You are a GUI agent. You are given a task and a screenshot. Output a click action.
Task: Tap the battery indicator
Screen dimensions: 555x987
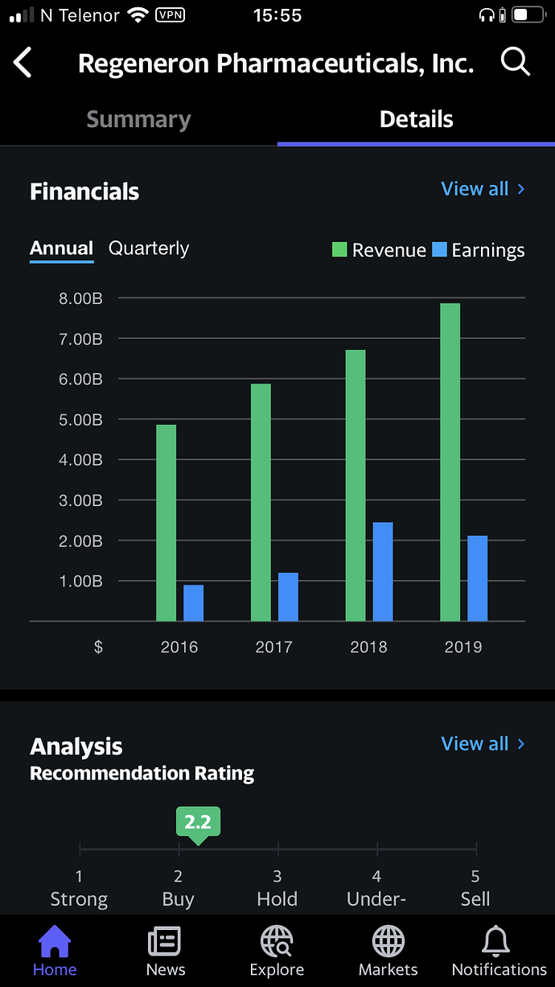[x=528, y=14]
